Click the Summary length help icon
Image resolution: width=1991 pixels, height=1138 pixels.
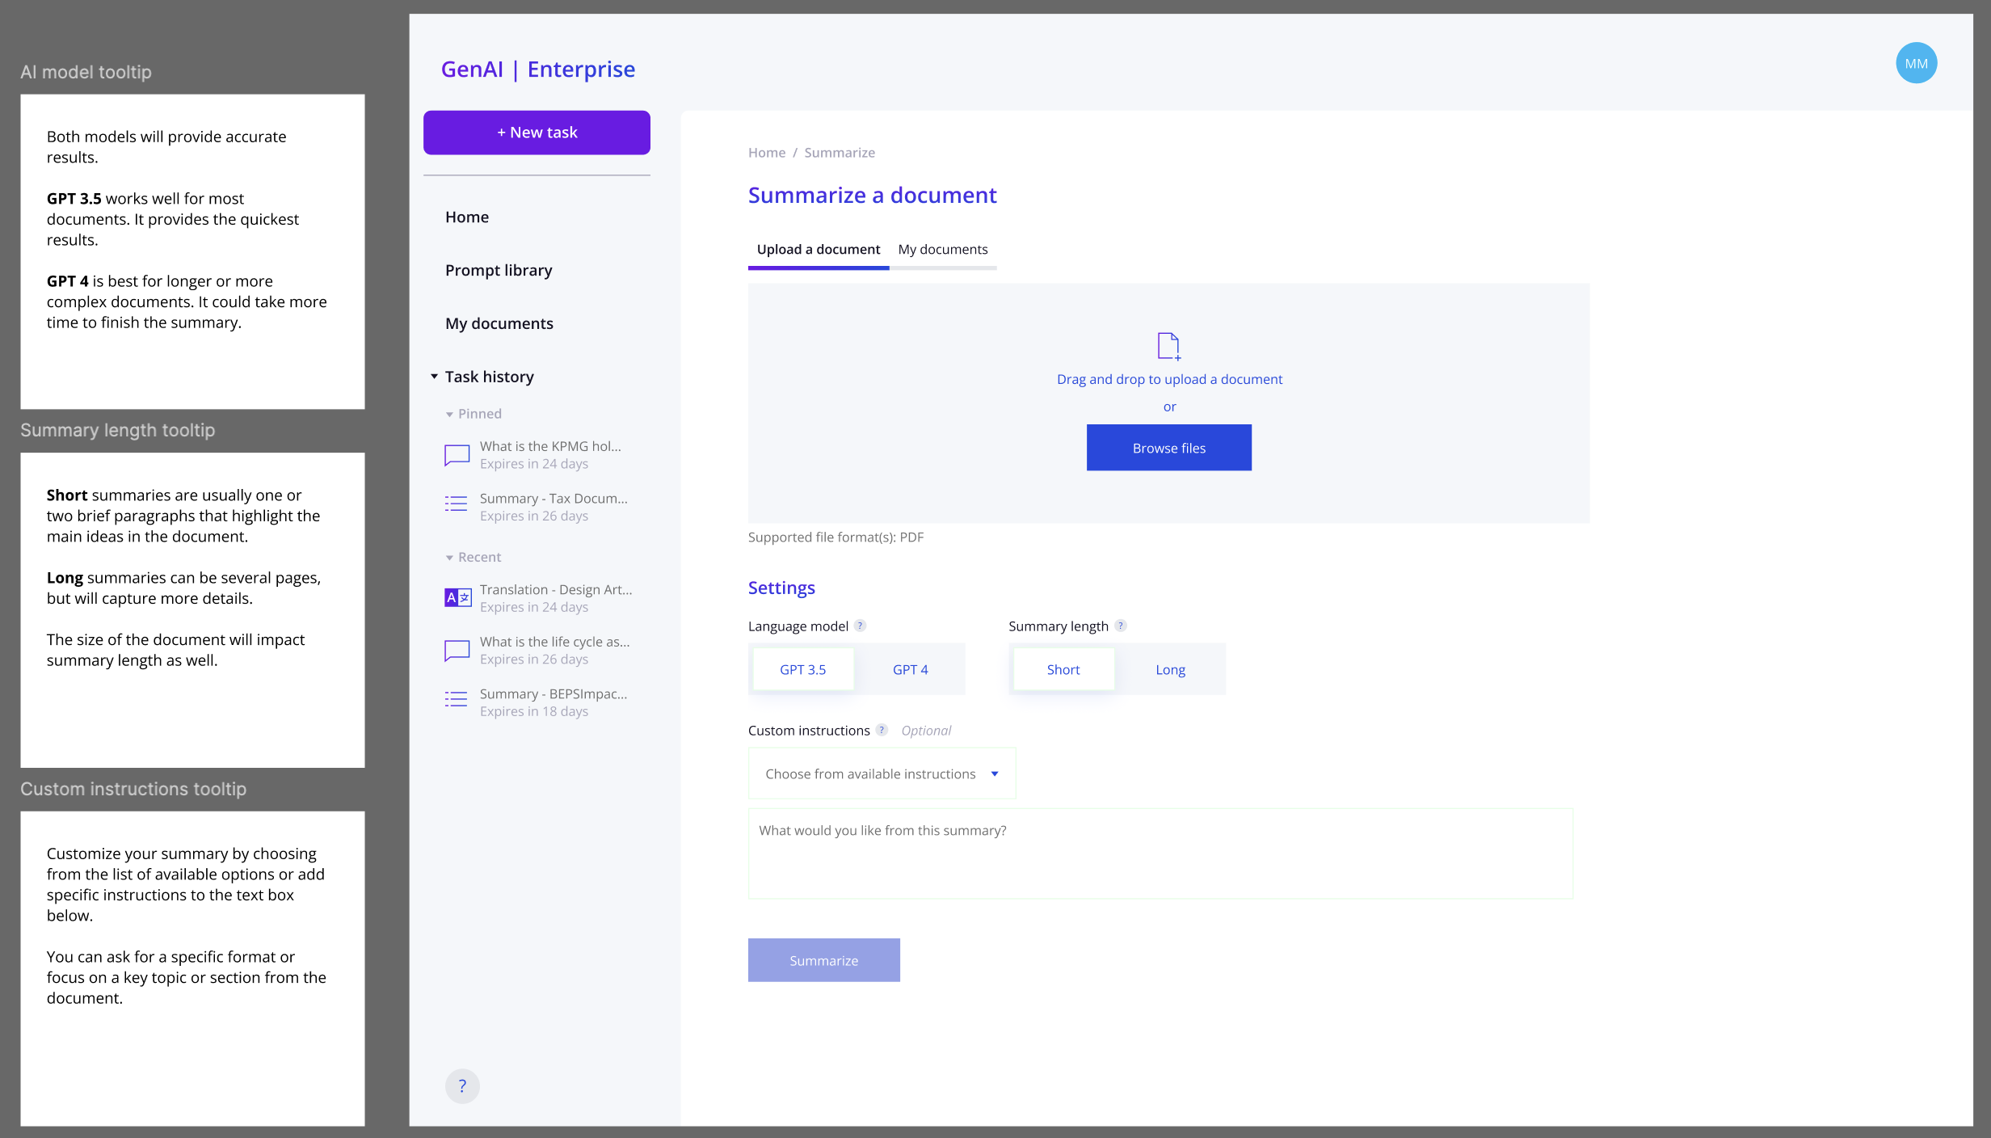point(1121,626)
